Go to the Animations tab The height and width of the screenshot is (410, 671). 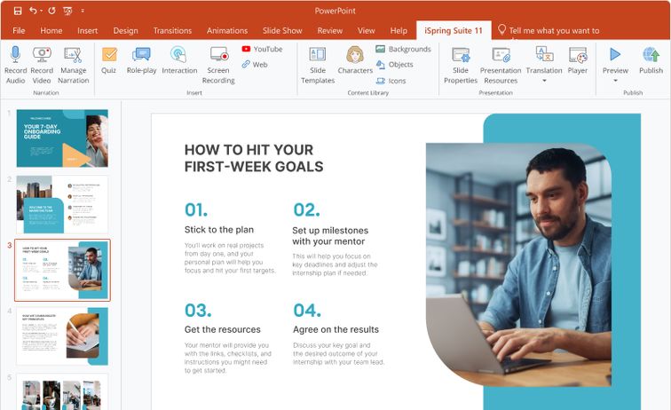coord(227,30)
